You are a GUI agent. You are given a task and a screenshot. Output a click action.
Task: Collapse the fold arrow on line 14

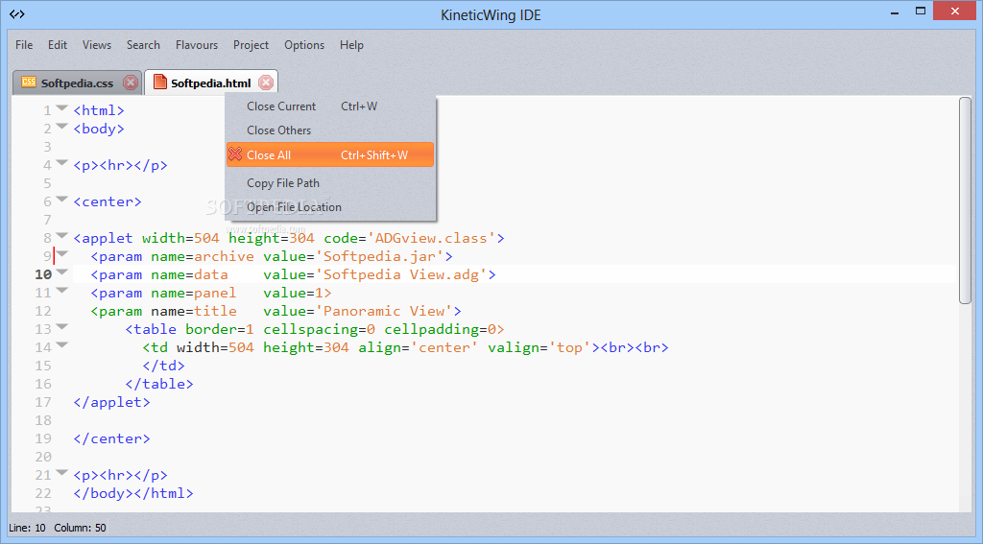point(61,344)
